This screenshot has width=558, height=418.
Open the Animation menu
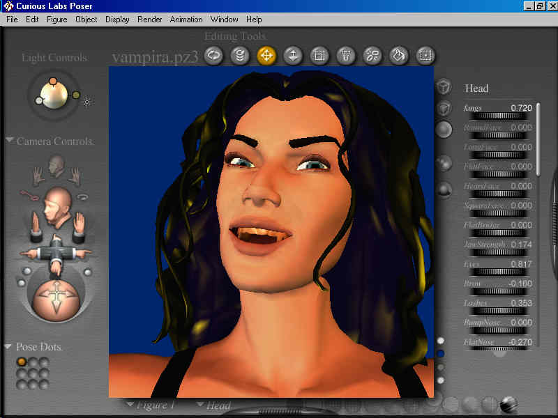[186, 20]
